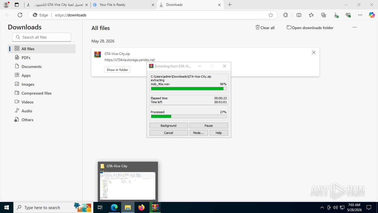378x213 pixels.
Task: Close the Downloads tab
Action: (219, 5)
